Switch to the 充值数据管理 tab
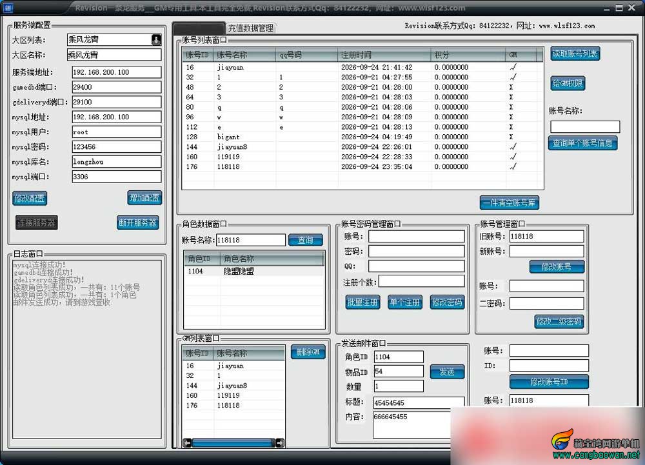 pos(250,28)
